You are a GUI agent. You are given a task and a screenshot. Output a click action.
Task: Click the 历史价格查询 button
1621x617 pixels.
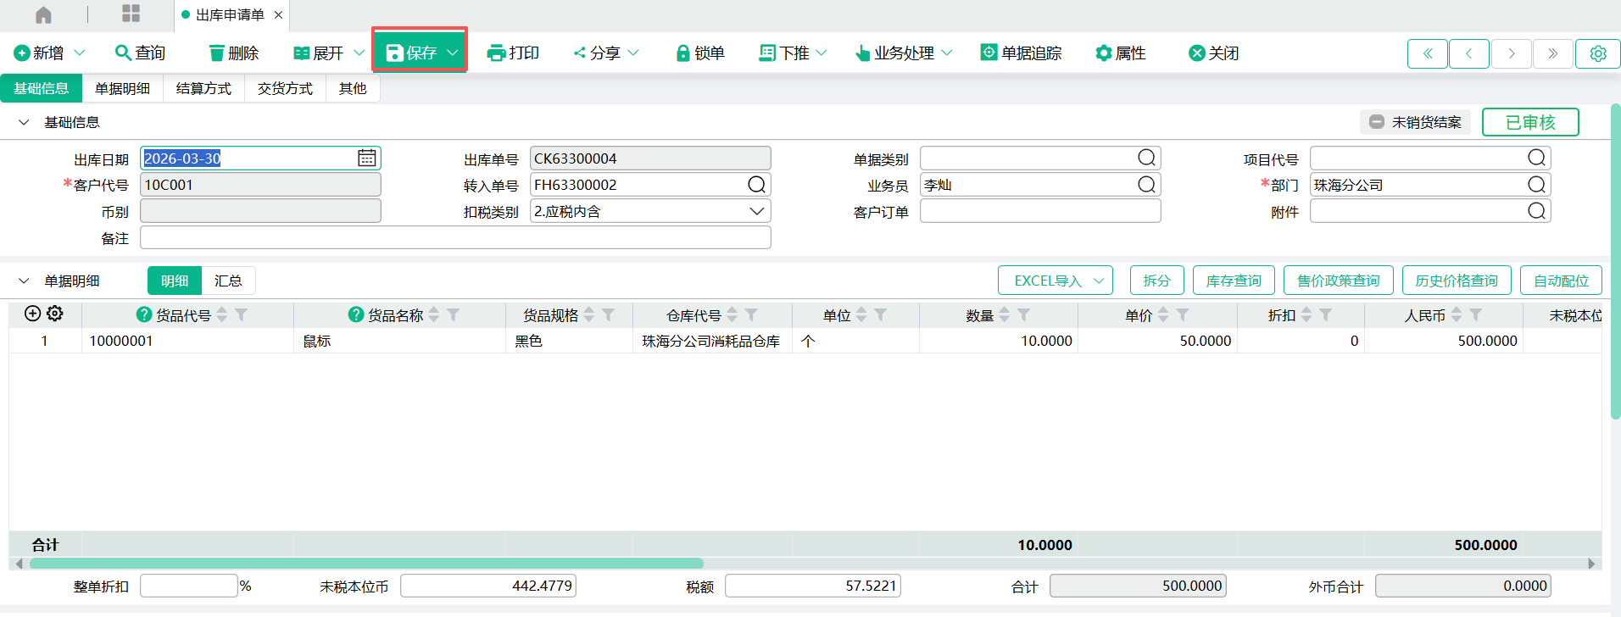pos(1456,281)
